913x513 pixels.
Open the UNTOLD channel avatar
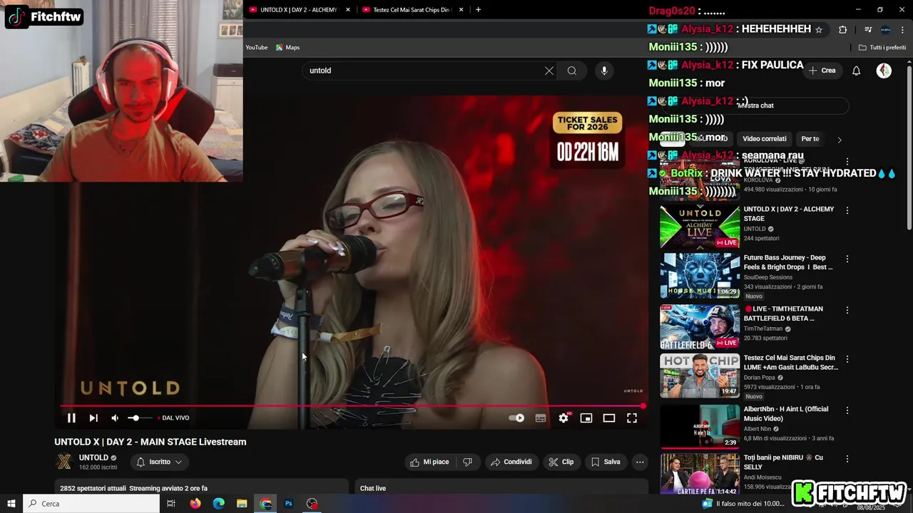point(64,462)
